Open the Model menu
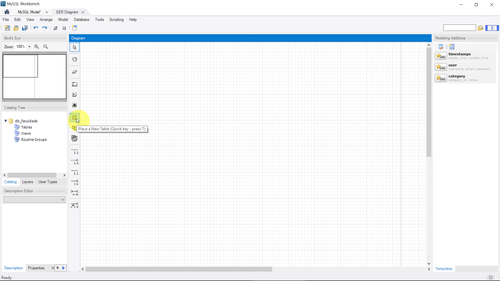 63,19
